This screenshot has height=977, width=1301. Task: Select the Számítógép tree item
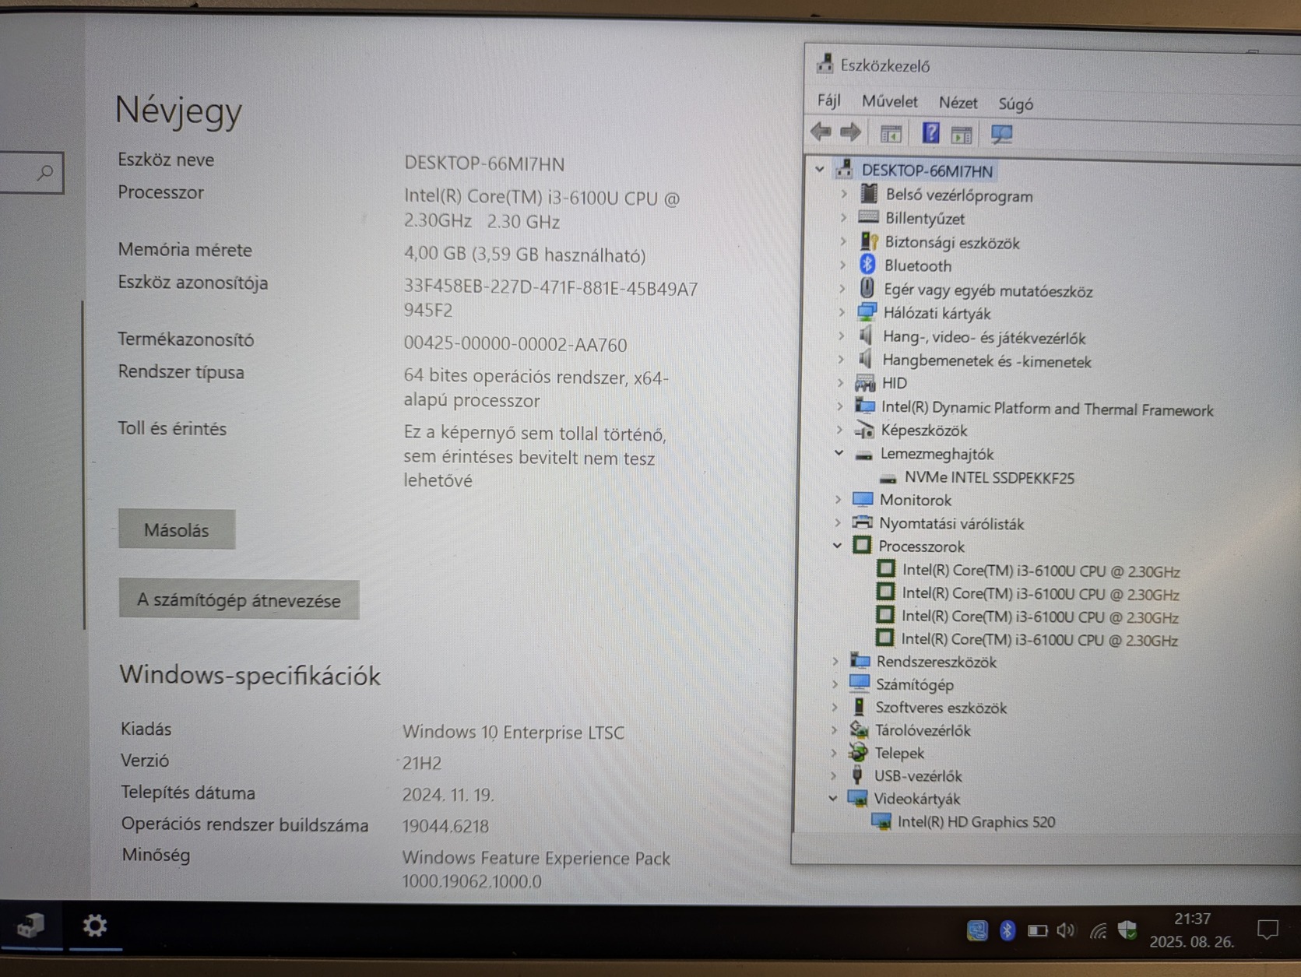[914, 684]
